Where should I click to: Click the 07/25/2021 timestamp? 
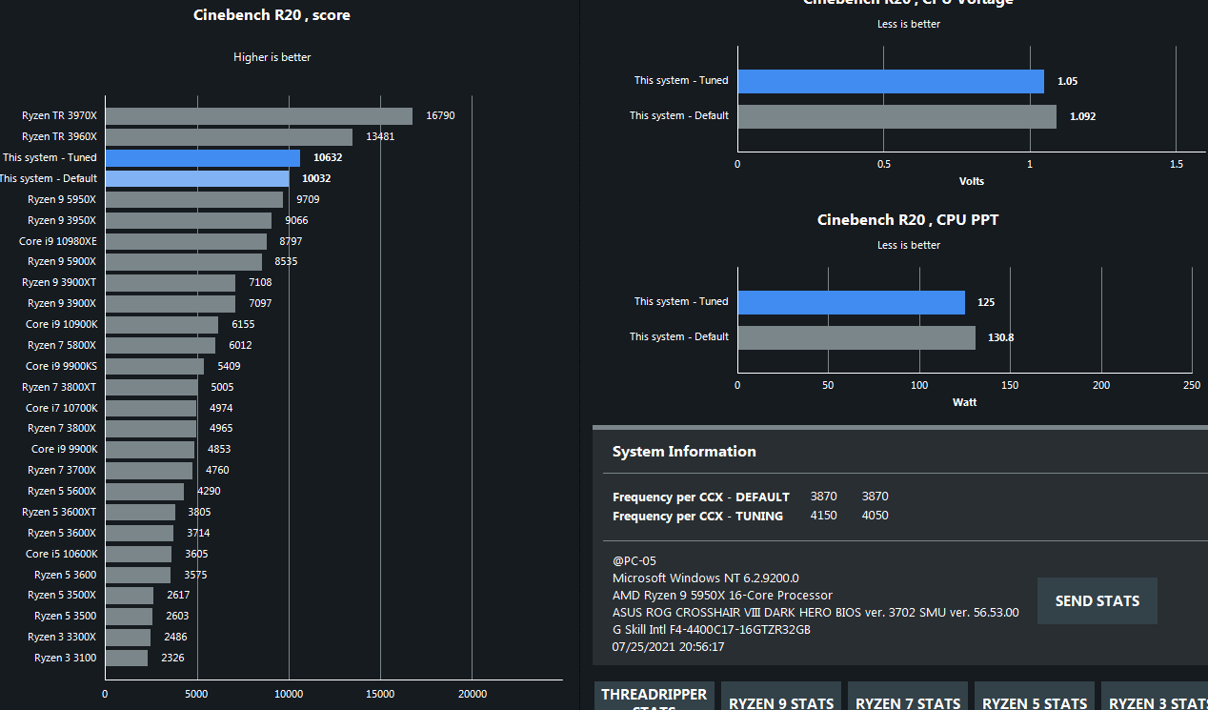point(669,646)
